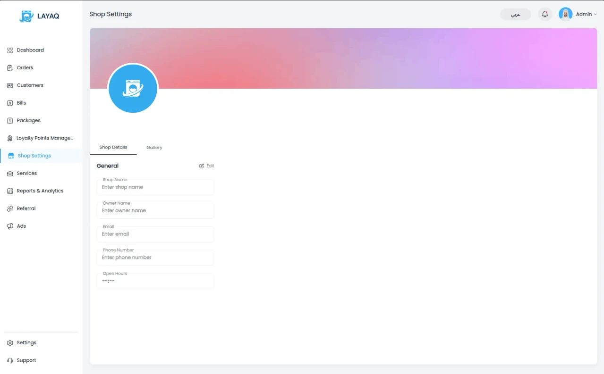This screenshot has height=374, width=604.
Task: Open Packages from the sidebar
Action: coord(41,120)
